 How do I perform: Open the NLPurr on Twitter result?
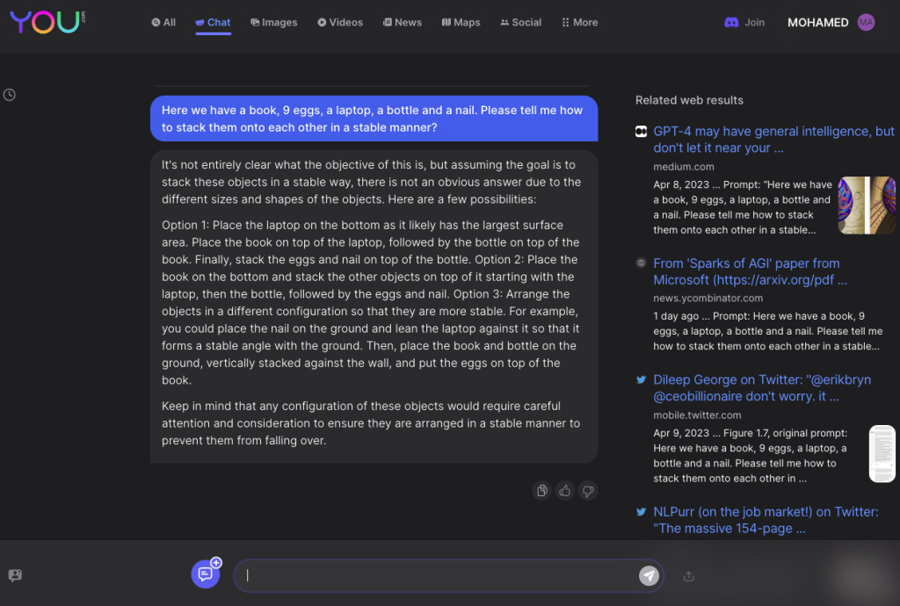pos(766,519)
